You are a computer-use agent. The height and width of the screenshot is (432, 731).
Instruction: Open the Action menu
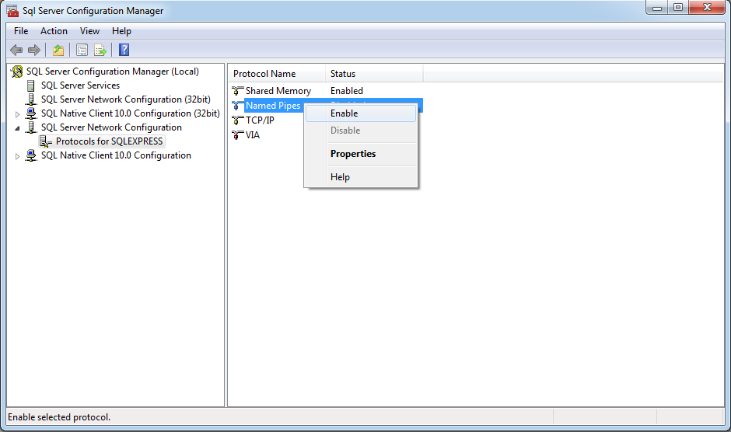pos(54,31)
